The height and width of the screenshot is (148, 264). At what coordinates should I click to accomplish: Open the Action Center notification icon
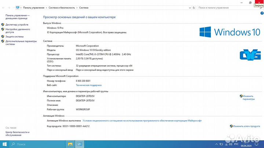coord(256,144)
